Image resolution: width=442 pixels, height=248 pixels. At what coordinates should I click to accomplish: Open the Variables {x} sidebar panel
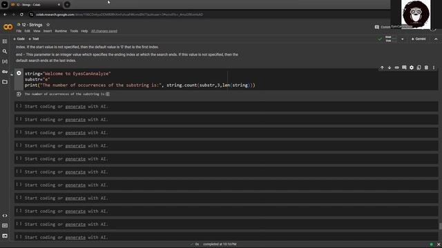(x=5, y=61)
